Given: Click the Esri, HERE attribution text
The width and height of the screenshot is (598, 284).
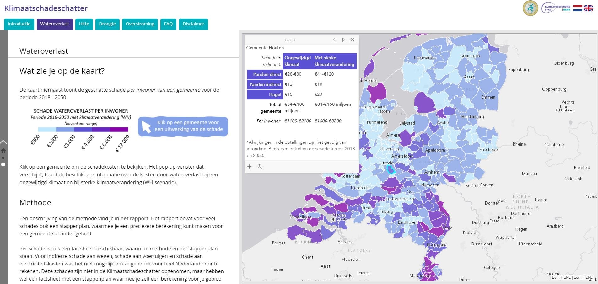Looking at the screenshot, I should (572, 277).
